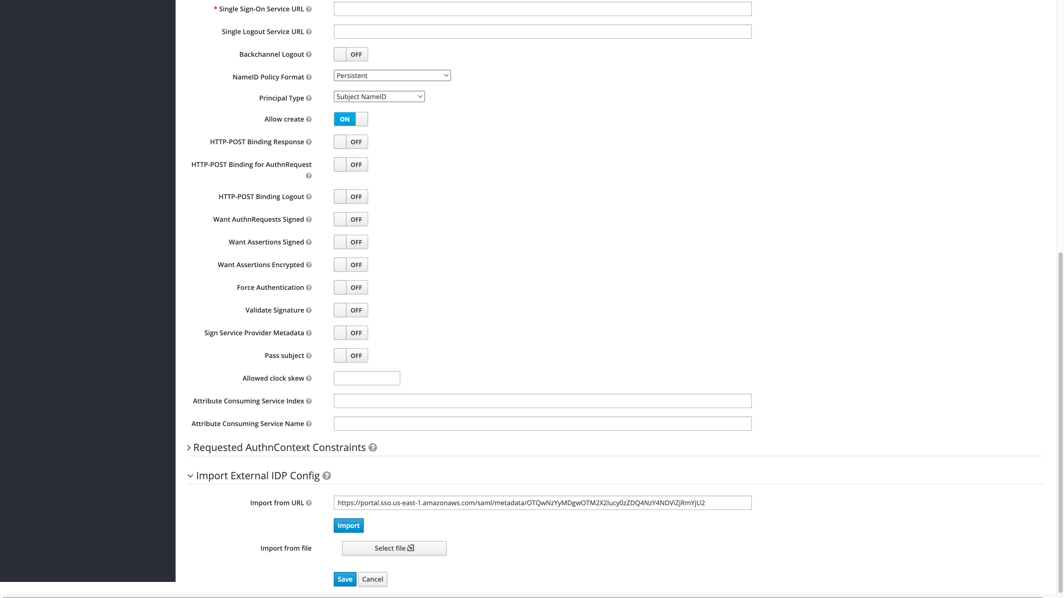
Task: Click Import button for external IDP config
Action: [x=348, y=525]
